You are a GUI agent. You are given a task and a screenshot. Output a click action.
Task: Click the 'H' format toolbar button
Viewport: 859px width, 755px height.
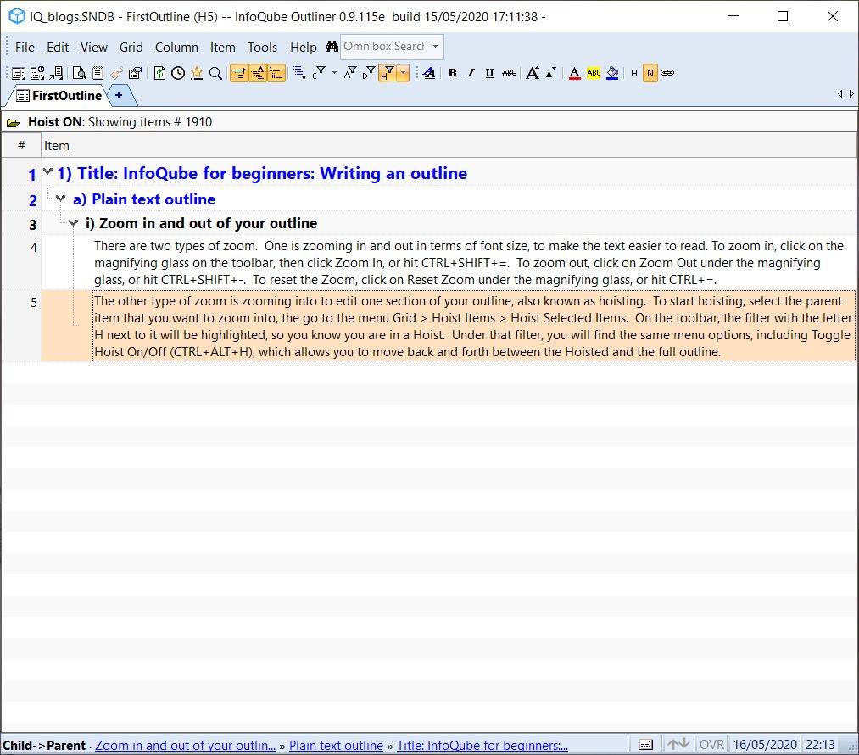pyautogui.click(x=633, y=73)
